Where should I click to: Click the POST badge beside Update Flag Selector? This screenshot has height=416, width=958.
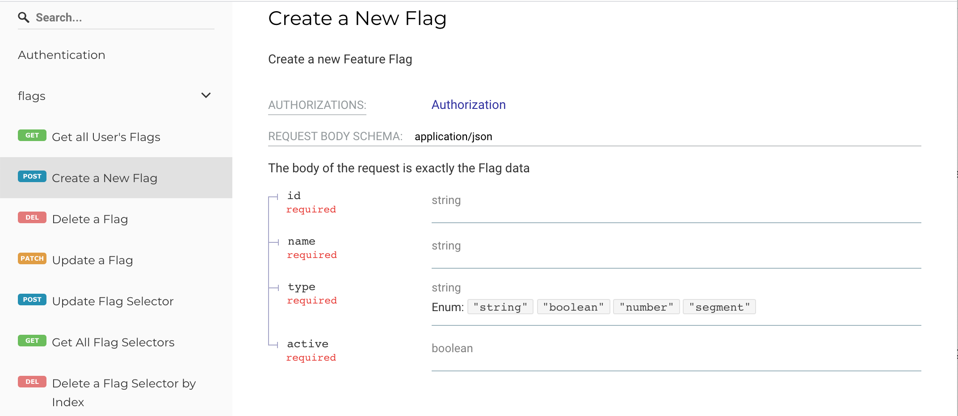[32, 300]
